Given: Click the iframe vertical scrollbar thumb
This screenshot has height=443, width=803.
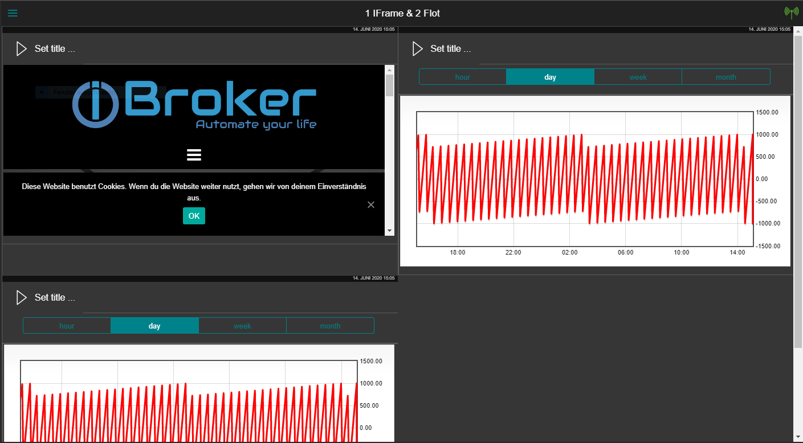Looking at the screenshot, I should 390,85.
